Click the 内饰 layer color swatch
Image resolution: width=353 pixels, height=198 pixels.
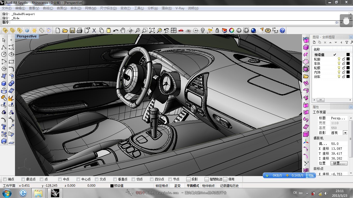[348, 72]
